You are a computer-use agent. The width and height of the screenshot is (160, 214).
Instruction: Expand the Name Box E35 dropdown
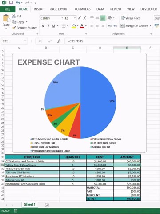click(x=25, y=41)
